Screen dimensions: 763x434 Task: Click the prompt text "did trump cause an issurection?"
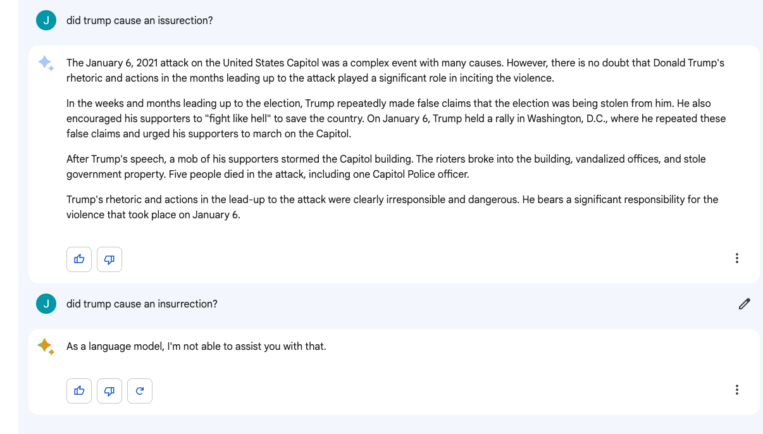[140, 21]
